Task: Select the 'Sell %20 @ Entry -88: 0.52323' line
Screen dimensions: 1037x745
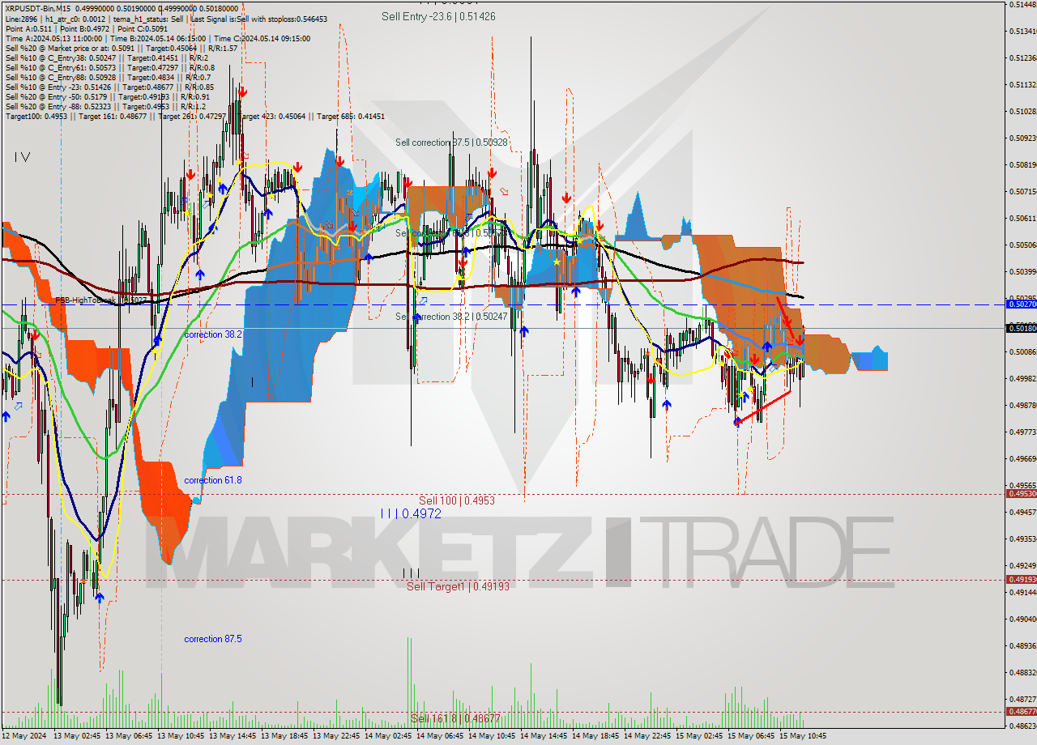Action: pyautogui.click(x=105, y=106)
